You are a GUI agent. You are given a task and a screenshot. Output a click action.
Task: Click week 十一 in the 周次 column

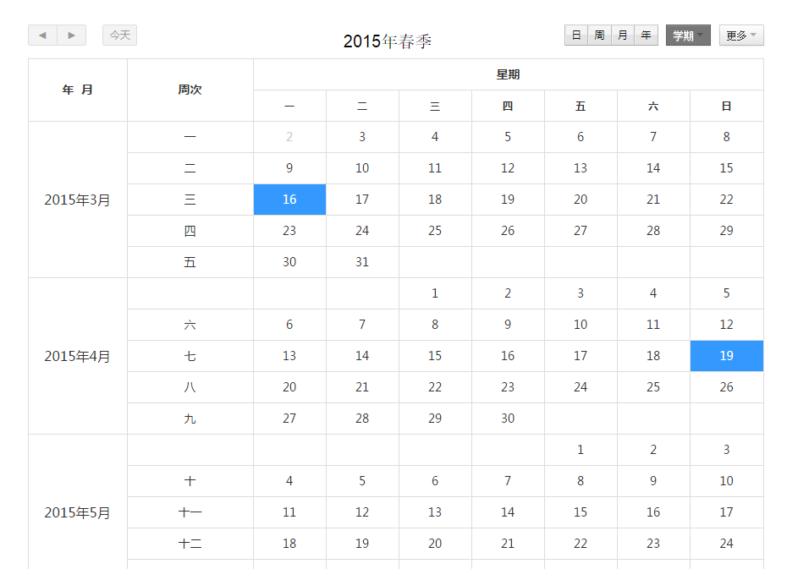click(190, 512)
